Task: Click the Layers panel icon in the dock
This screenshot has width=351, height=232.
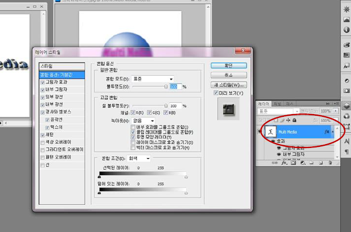Action: pyautogui.click(x=347, y=106)
